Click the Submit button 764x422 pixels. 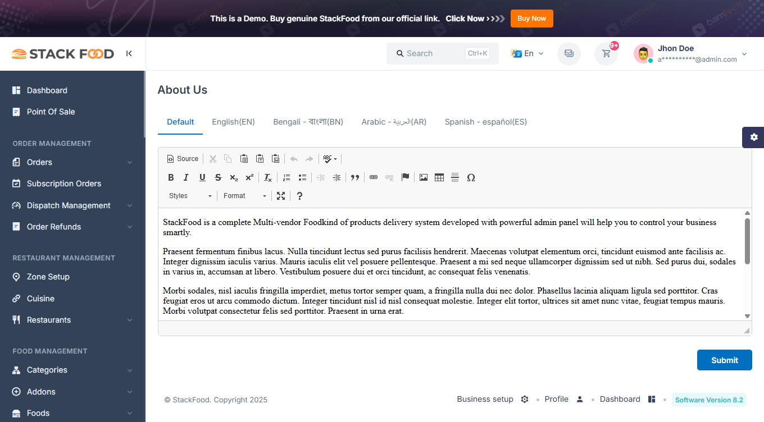click(x=725, y=360)
